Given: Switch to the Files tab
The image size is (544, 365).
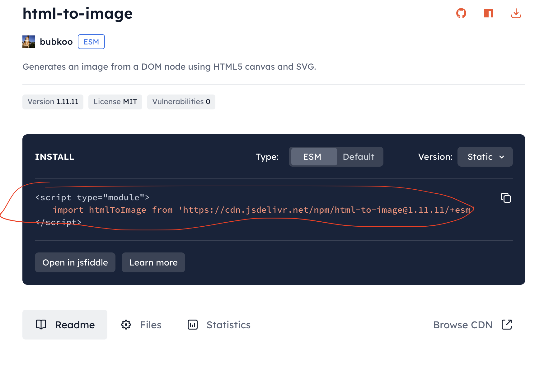Looking at the screenshot, I should point(150,325).
